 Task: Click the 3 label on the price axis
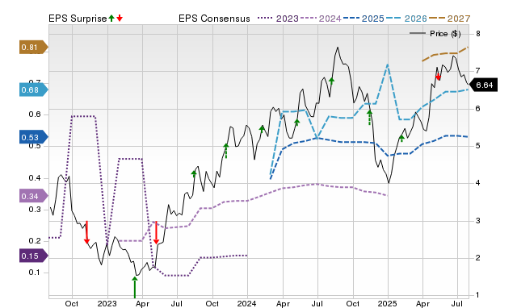tap(477, 220)
